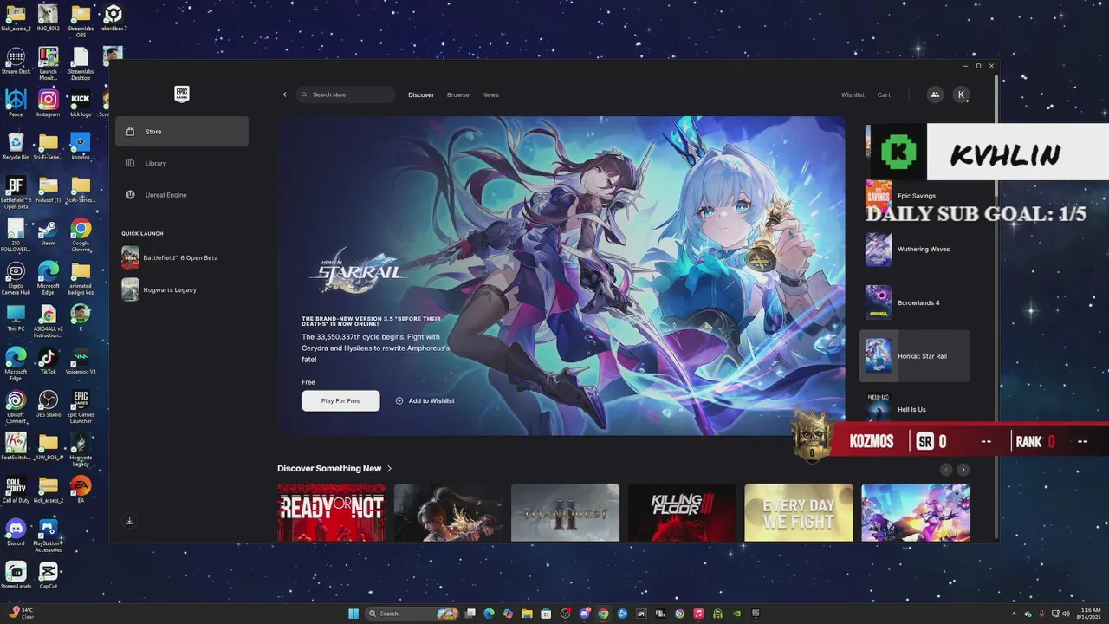This screenshot has width=1109, height=624.
Task: Switch to the Discover tab
Action: (x=421, y=94)
